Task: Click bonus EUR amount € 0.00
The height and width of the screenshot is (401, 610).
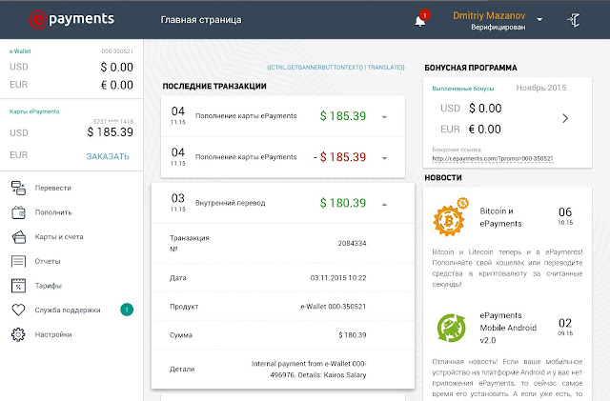Action: click(x=484, y=130)
